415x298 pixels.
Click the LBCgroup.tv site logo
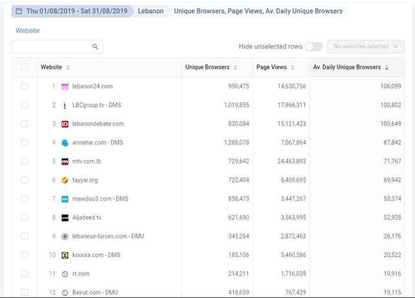[65, 105]
